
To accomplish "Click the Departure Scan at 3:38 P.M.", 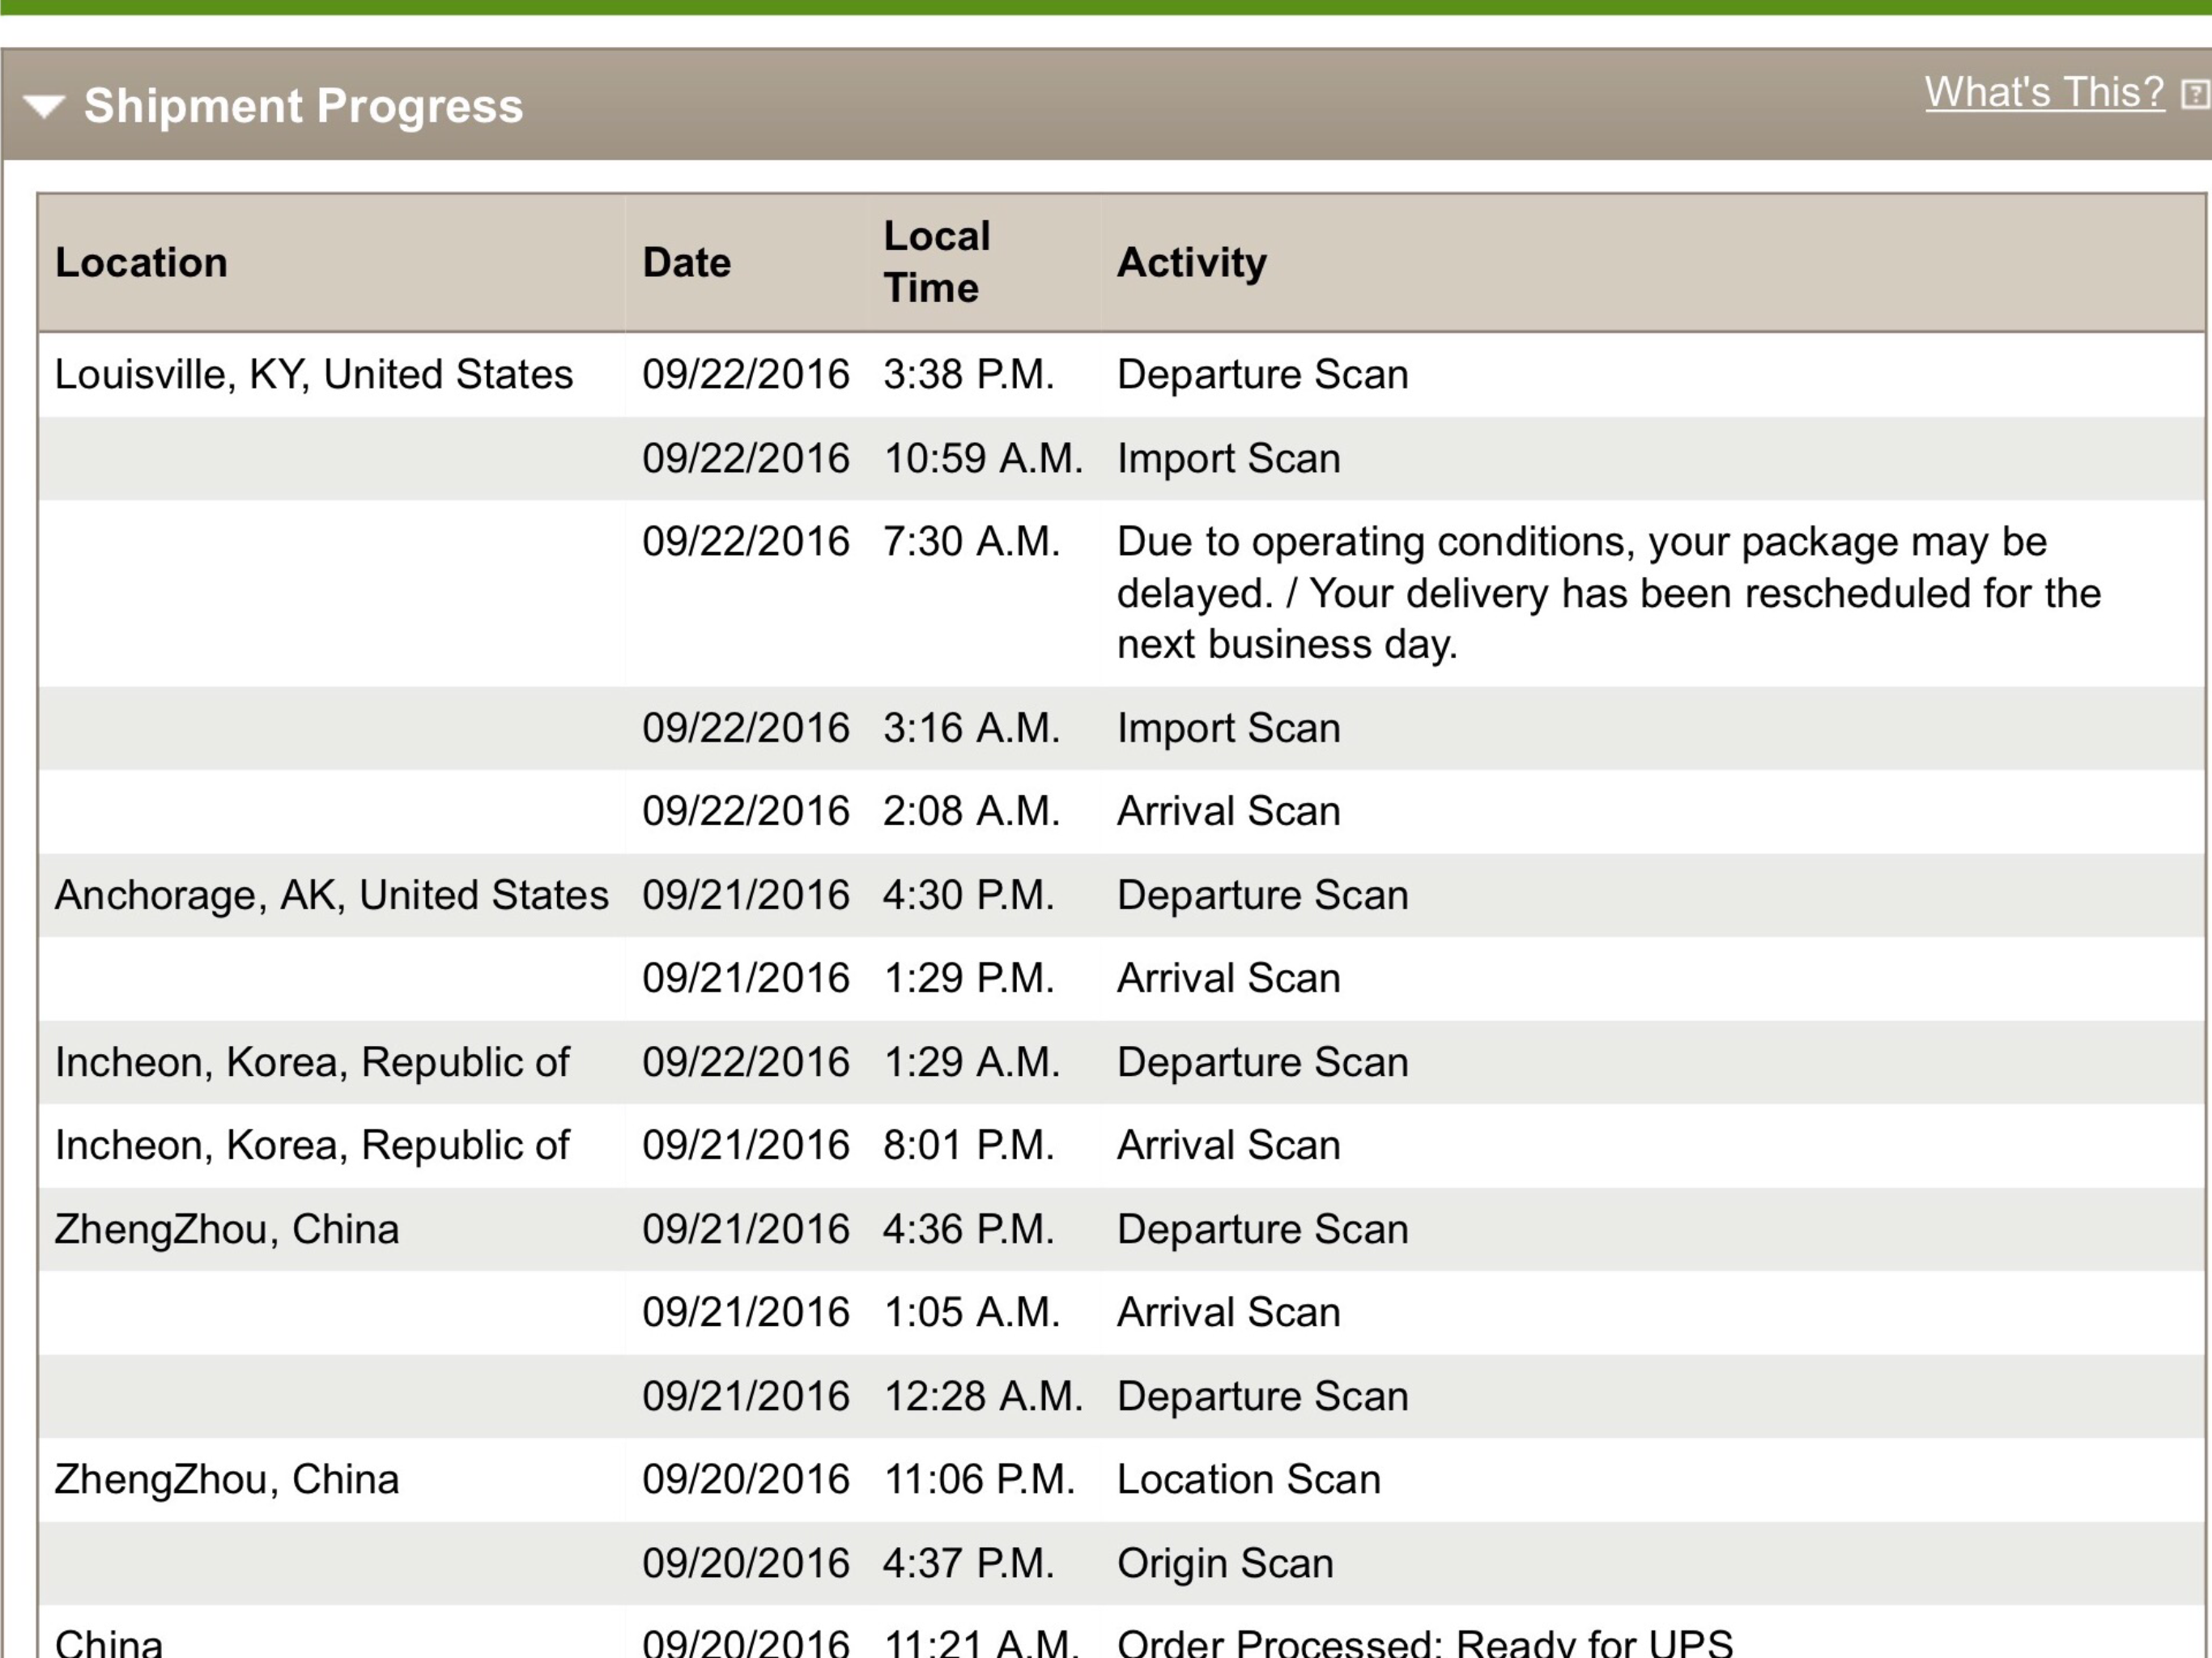I will [1262, 374].
